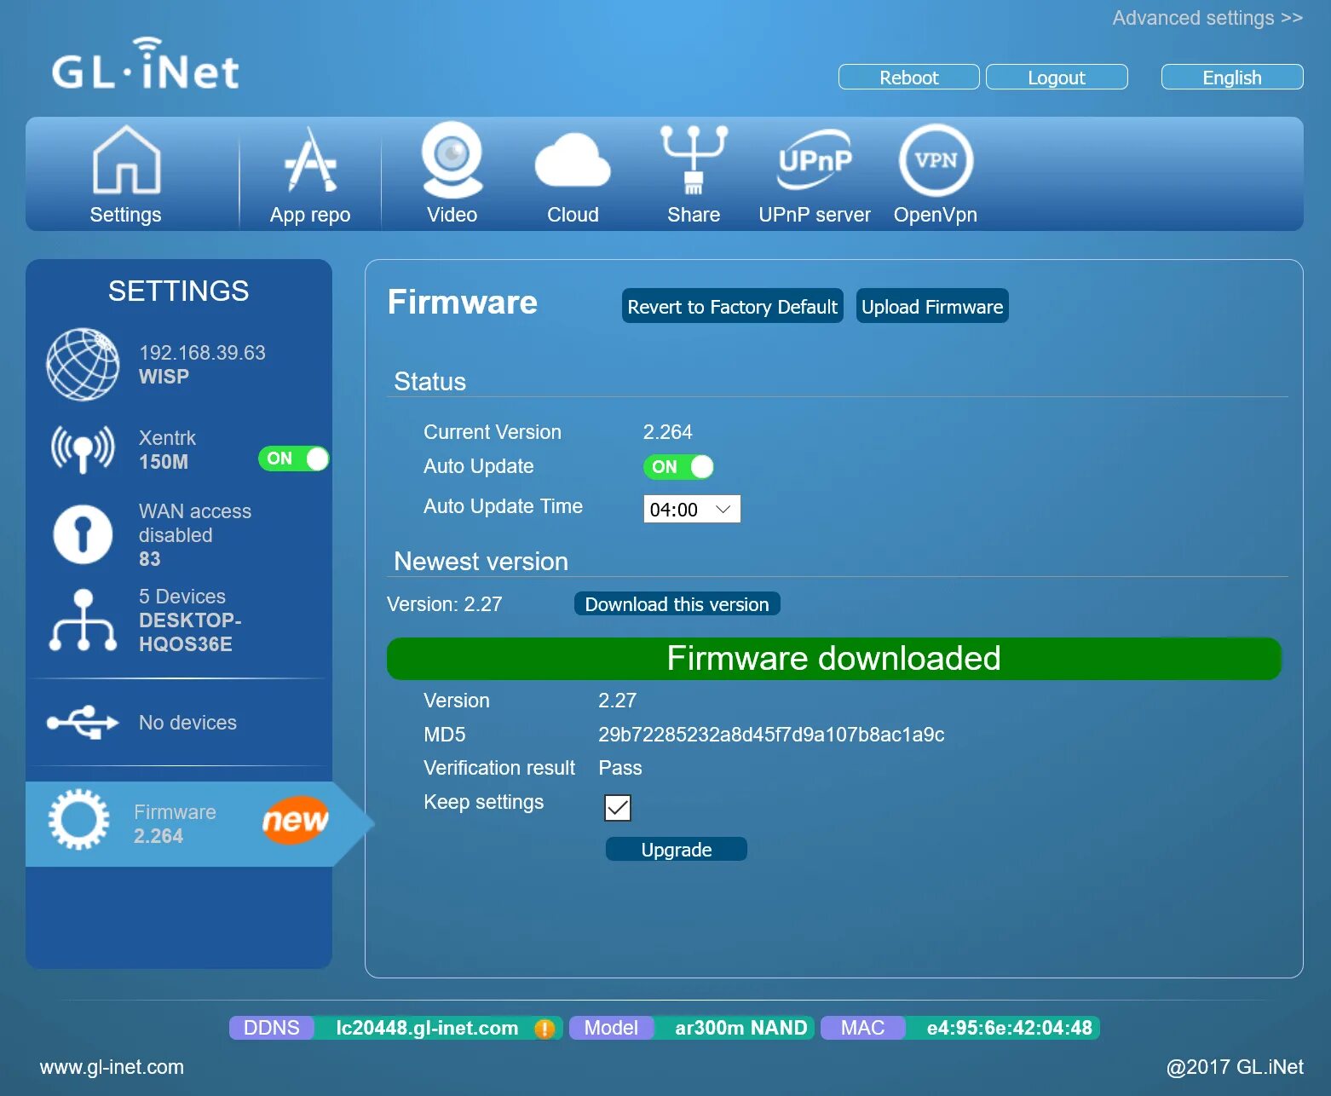Image resolution: width=1331 pixels, height=1096 pixels.
Task: Click the wireless antenna icon
Action: [x=83, y=449]
